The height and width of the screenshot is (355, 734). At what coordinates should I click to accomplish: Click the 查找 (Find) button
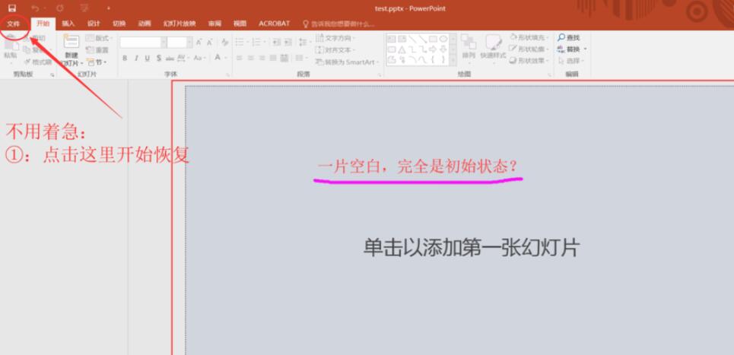(x=569, y=37)
